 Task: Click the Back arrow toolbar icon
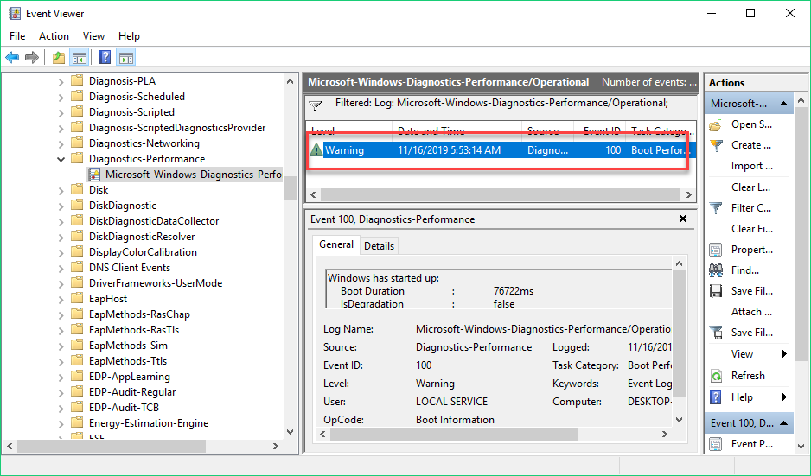pos(12,57)
